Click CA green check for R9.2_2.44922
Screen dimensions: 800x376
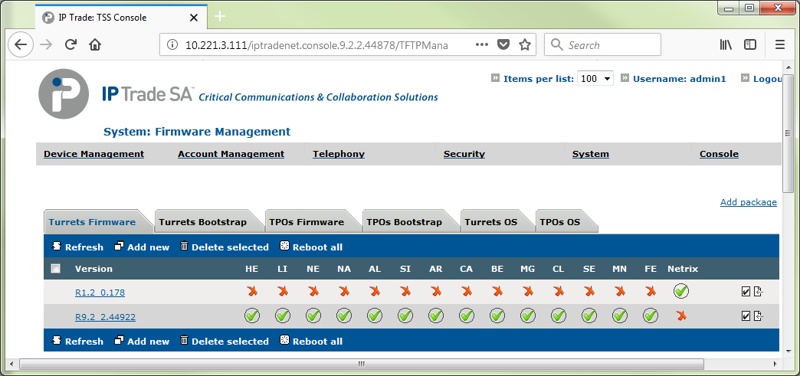click(x=467, y=316)
